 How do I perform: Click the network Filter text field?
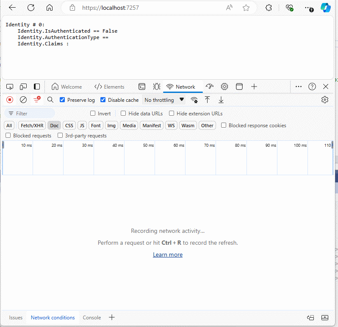[x=30, y=113]
